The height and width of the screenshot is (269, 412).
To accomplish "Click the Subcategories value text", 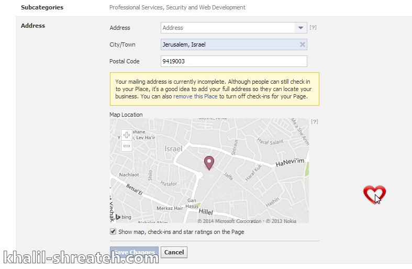I will pyautogui.click(x=177, y=7).
